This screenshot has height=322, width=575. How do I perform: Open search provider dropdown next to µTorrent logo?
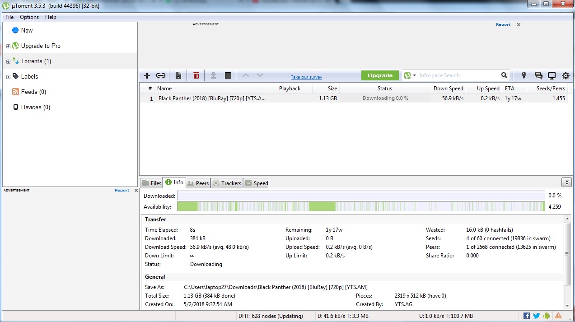415,75
